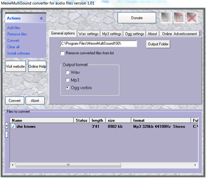206x178 pixels.
Task: Select the Wav output format
Action: [x=67, y=72]
